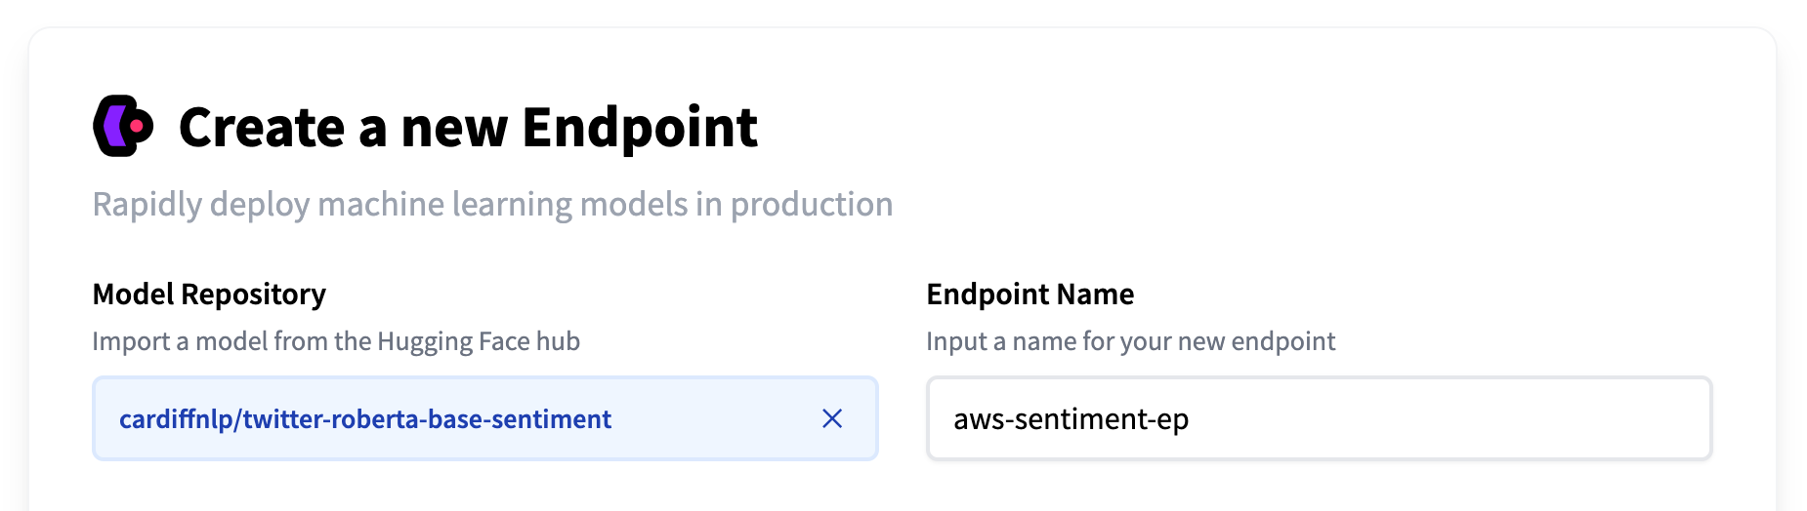The height and width of the screenshot is (511, 1807).
Task: Click the Inference Endpoints logo icon
Action: point(123,126)
